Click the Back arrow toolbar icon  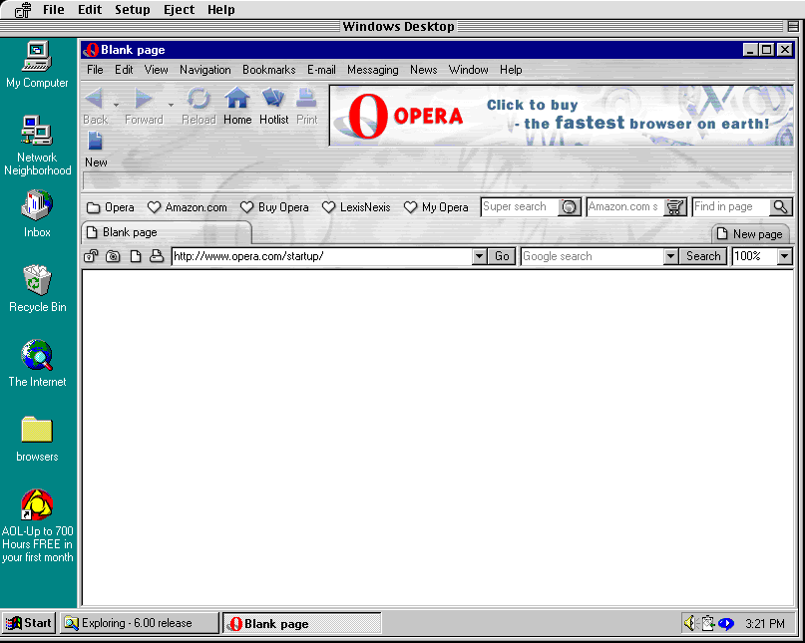[x=95, y=98]
